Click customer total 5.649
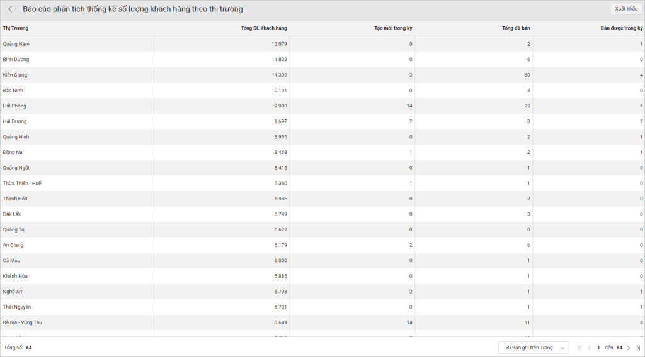Image resolution: width=645 pixels, height=357 pixels. 280,322
